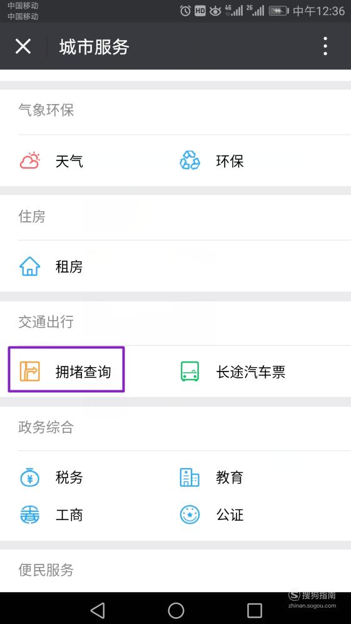Viewport: 351px width, 624px height.
Task: Tap the 税务 yen coin icon
Action: [x=30, y=477]
